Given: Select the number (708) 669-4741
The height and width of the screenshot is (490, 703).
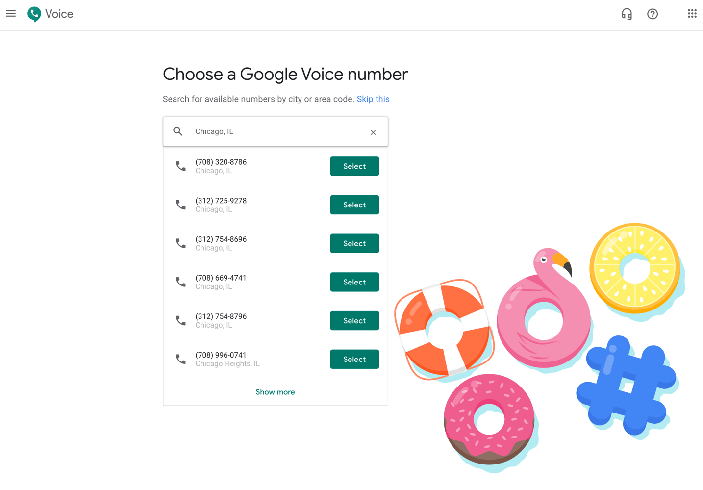Looking at the screenshot, I should pos(354,282).
